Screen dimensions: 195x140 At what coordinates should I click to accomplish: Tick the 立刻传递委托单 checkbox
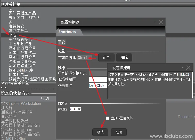107,118
